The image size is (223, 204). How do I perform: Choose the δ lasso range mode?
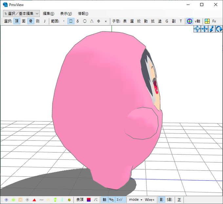click(78, 21)
